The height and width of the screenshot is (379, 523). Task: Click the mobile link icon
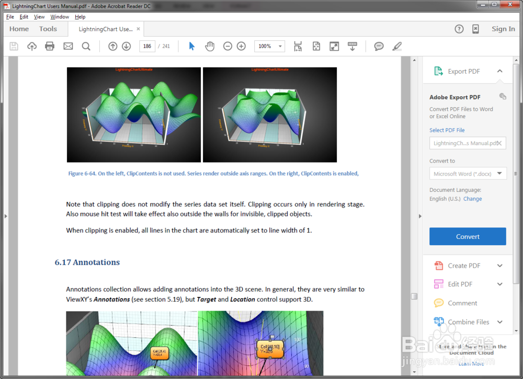475,29
